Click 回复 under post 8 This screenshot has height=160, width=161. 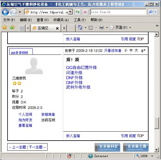pyautogui.click(x=132, y=136)
